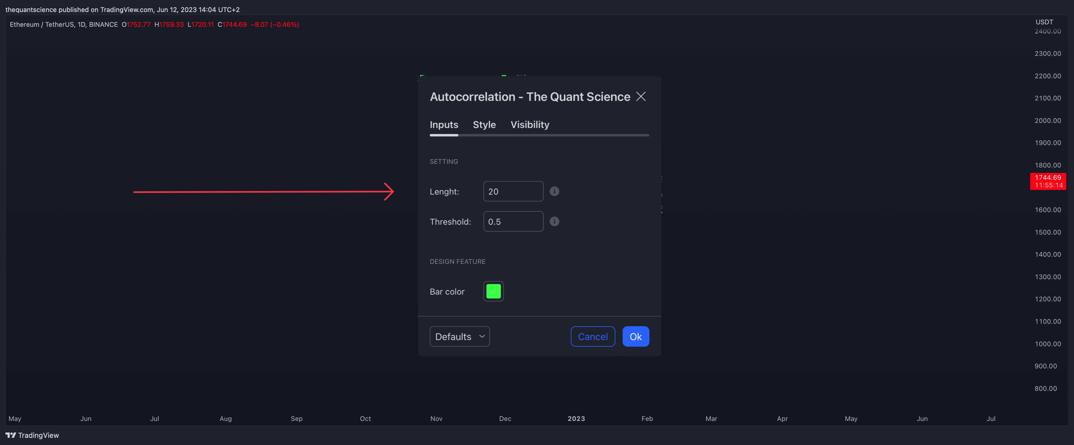
Task: Open the Bar color green swatch
Action: coord(493,291)
